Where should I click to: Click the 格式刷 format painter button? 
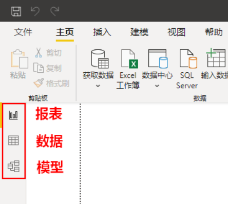(51, 84)
